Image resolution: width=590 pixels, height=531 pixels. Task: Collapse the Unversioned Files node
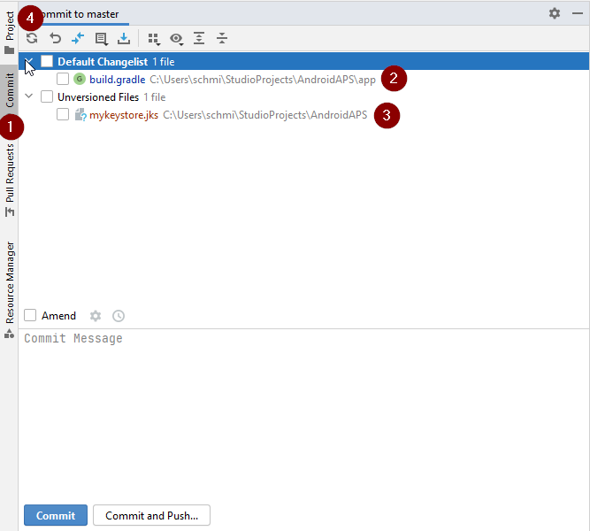[29, 96]
